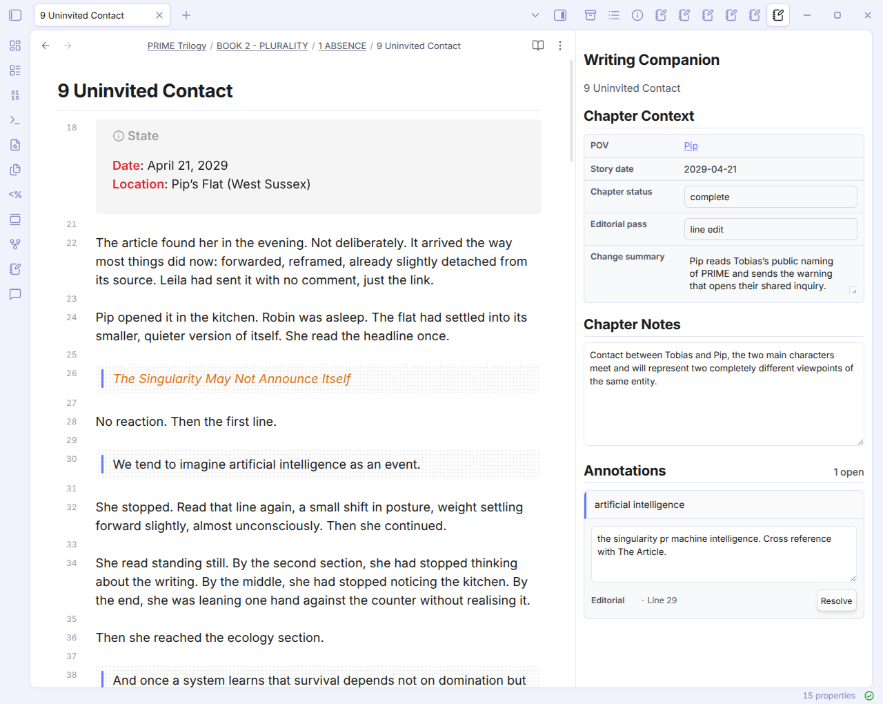Click into the Chapter Notes text area

pyautogui.click(x=724, y=394)
